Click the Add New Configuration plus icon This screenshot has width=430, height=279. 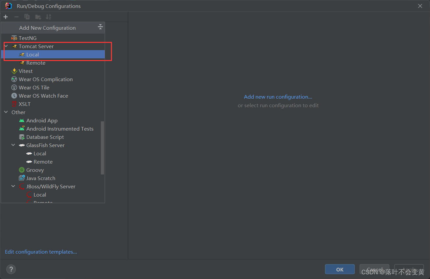coord(6,17)
